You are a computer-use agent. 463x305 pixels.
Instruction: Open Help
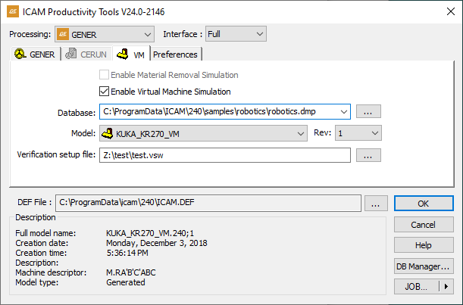[x=424, y=245]
